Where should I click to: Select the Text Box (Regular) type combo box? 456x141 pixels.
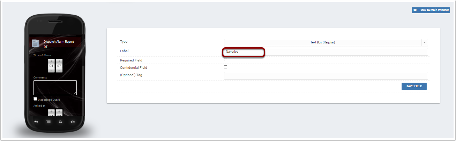point(326,42)
